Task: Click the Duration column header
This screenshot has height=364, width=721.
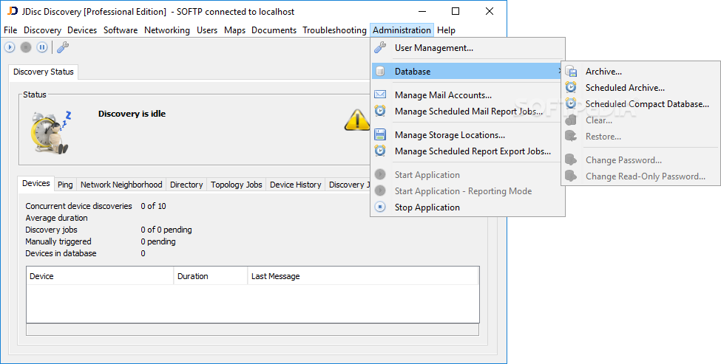Action: 211,276
